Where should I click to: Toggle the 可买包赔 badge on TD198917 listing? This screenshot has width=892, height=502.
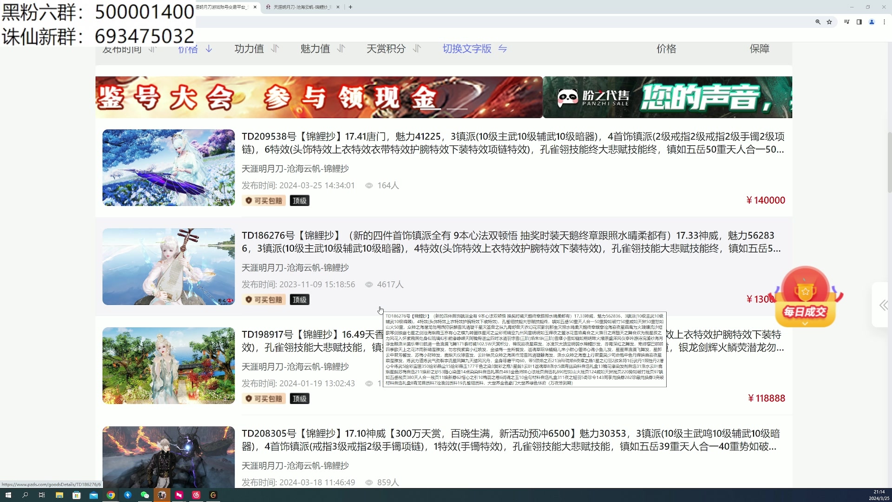tap(263, 398)
